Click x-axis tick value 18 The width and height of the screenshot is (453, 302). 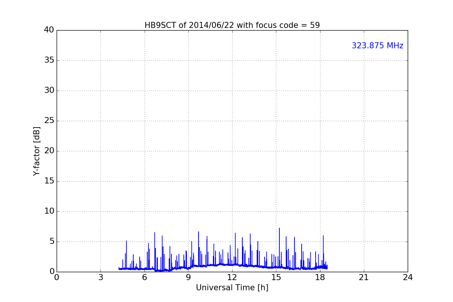point(320,277)
